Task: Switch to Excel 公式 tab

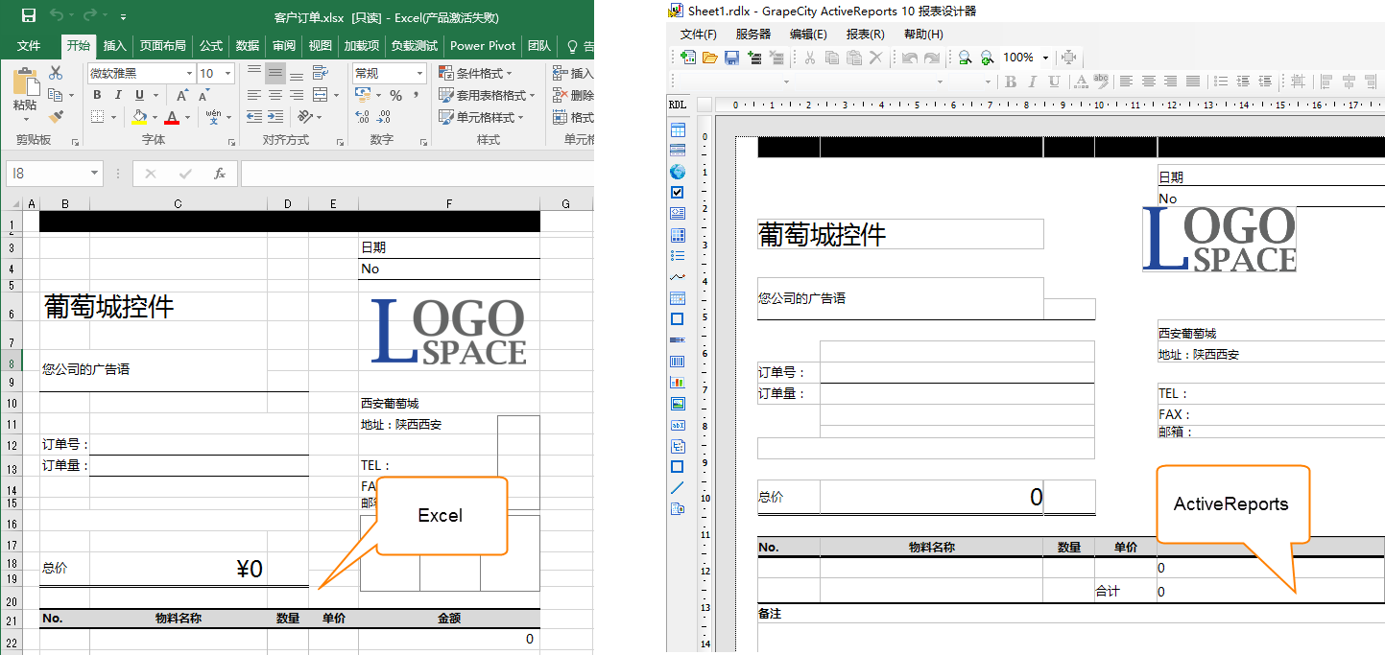Action: click(211, 45)
